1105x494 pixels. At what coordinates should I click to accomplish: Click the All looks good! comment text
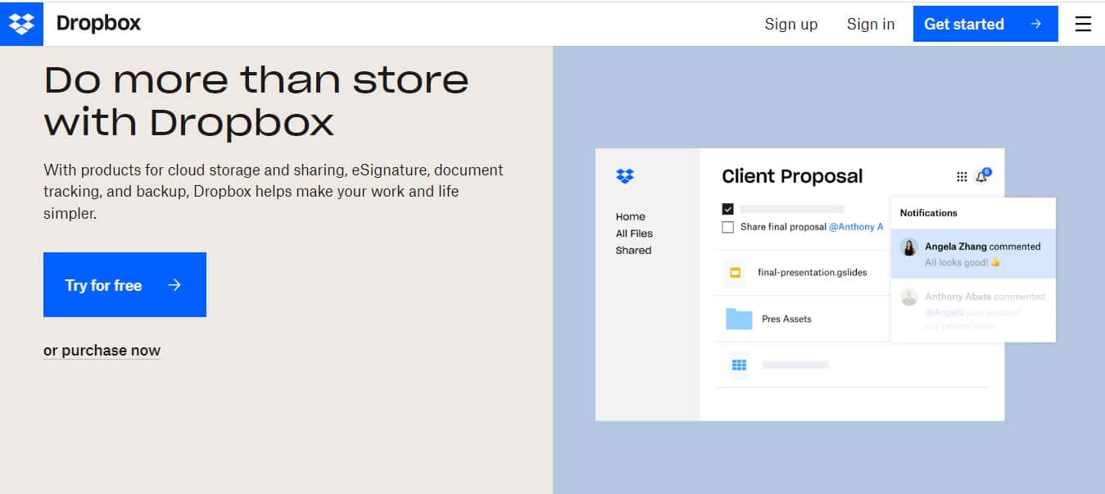(x=962, y=263)
